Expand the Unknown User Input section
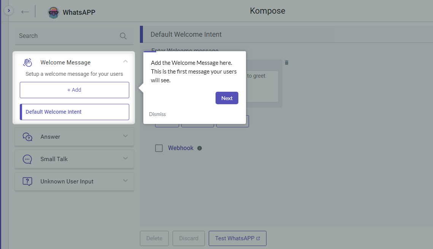The width and height of the screenshot is (433, 249). [125, 181]
